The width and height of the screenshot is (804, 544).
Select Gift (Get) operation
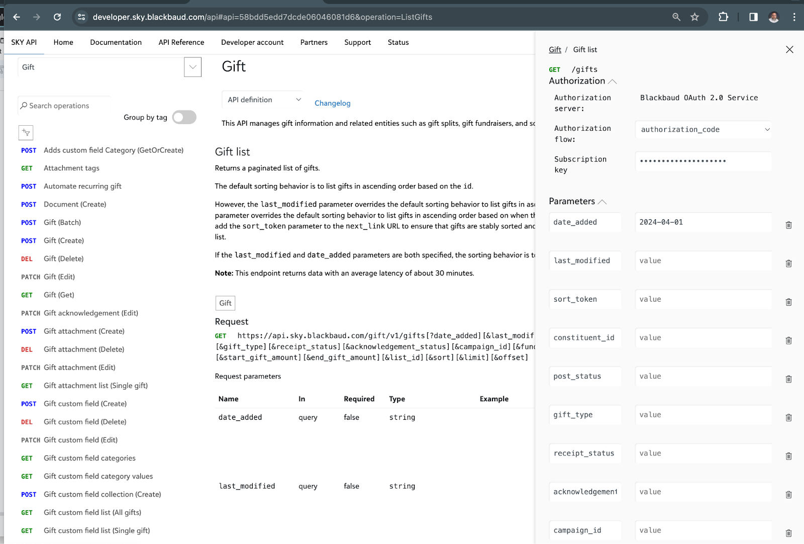click(x=59, y=295)
